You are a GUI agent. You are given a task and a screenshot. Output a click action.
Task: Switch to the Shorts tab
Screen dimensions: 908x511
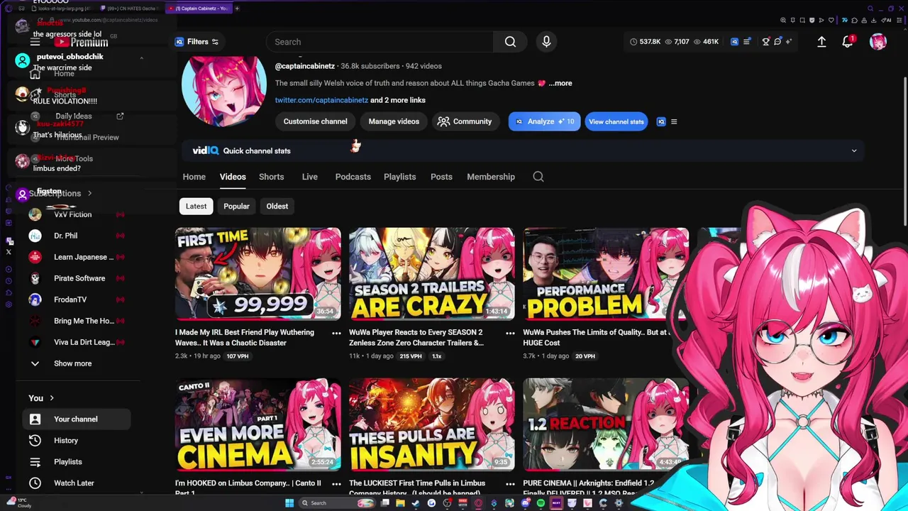271,177
